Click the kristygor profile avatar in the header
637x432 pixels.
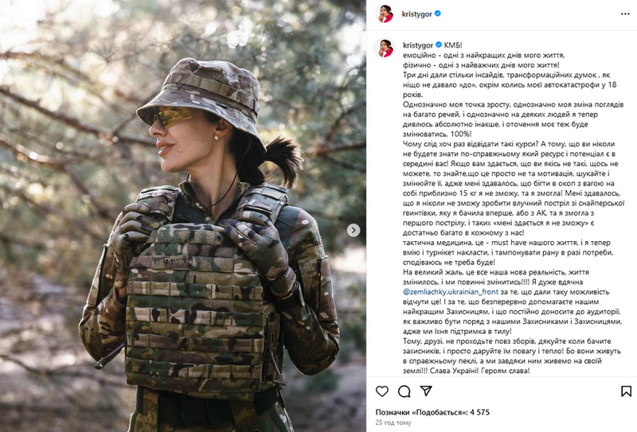click(385, 14)
